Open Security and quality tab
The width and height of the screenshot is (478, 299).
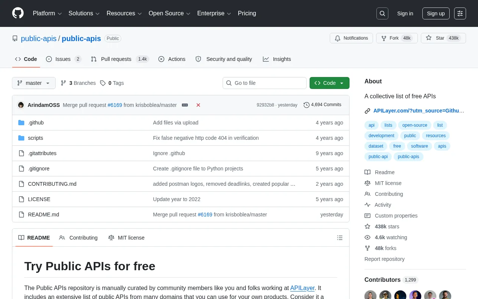pyautogui.click(x=224, y=59)
